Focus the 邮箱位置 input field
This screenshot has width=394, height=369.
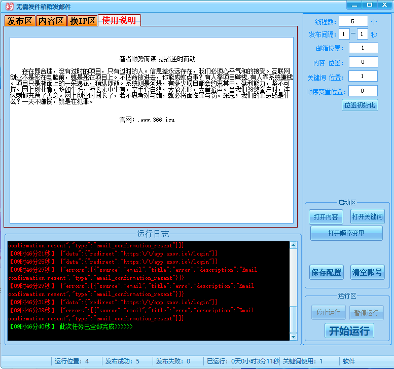(363, 48)
